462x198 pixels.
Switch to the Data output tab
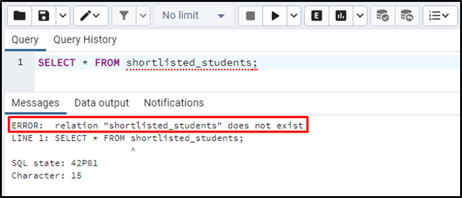[x=102, y=103]
